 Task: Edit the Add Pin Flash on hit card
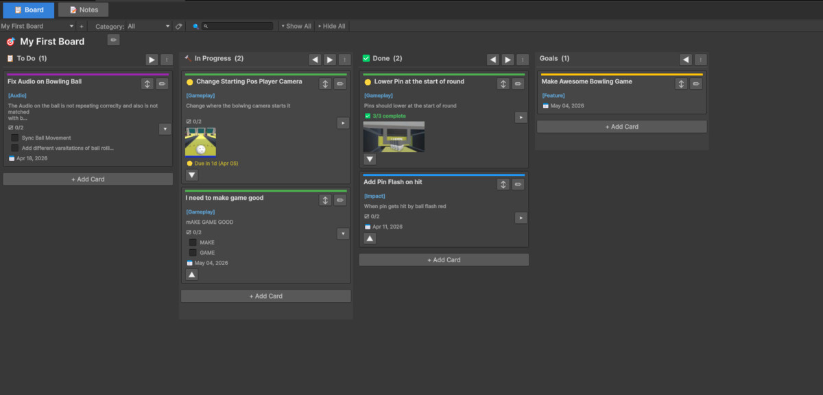point(518,184)
